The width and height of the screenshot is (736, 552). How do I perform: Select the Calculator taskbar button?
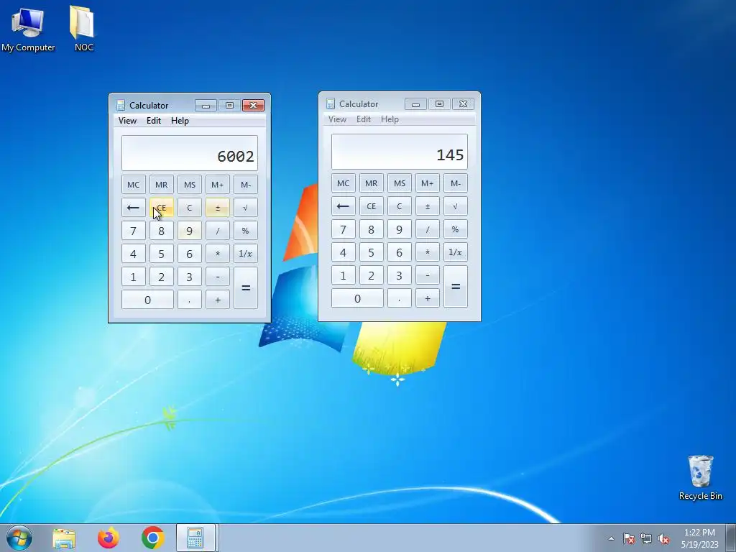click(x=195, y=538)
